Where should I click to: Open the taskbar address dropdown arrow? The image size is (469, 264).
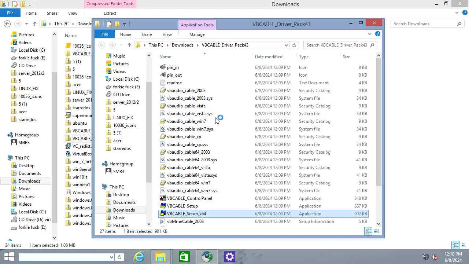coord(111,257)
